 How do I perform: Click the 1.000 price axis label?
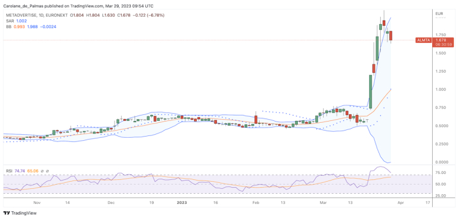click(440, 90)
